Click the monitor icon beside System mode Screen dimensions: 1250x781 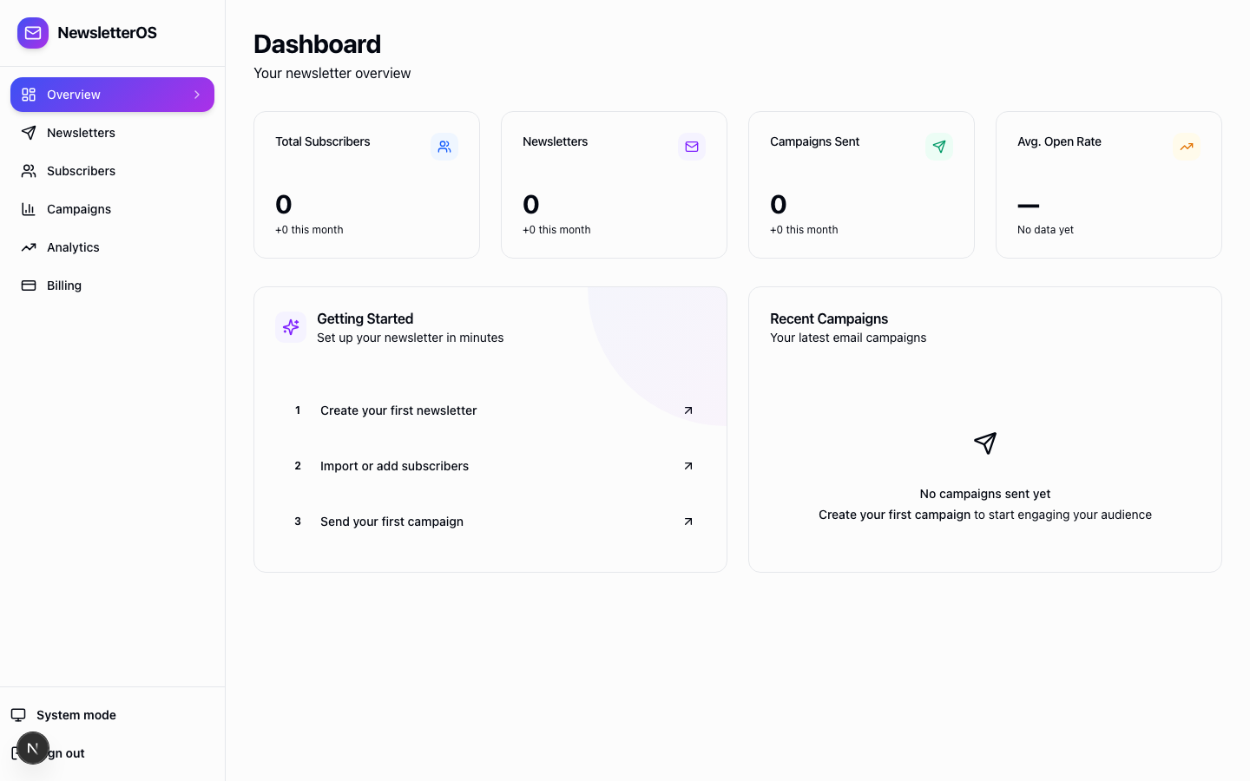click(18, 715)
